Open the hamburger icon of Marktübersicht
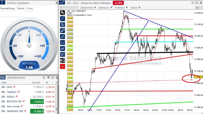This screenshot has height=114, width=203. pos(2,77)
